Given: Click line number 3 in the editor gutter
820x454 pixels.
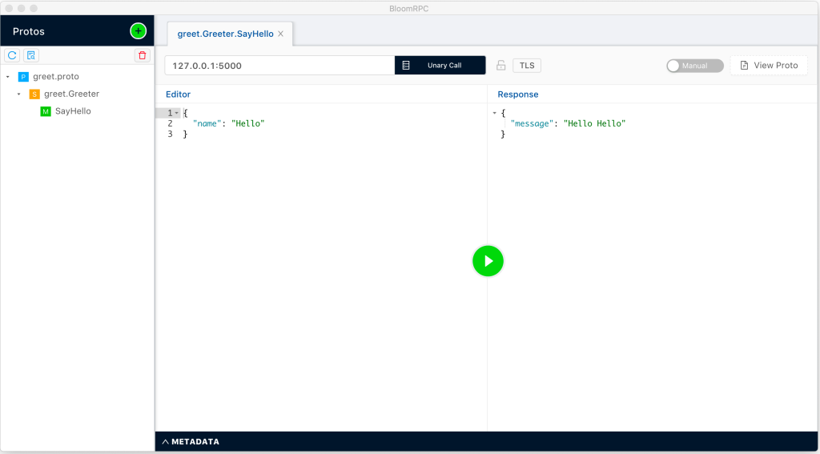Looking at the screenshot, I should coord(170,135).
